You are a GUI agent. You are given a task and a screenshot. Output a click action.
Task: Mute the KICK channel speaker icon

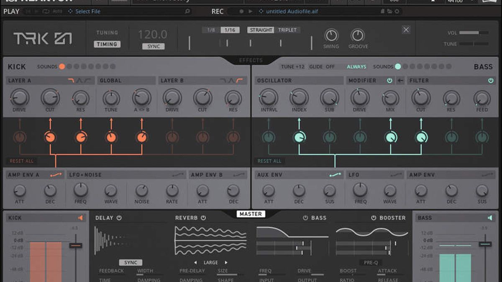(81, 217)
